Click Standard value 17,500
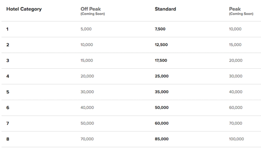Viewport: 261px width, 149px height. pos(161,60)
